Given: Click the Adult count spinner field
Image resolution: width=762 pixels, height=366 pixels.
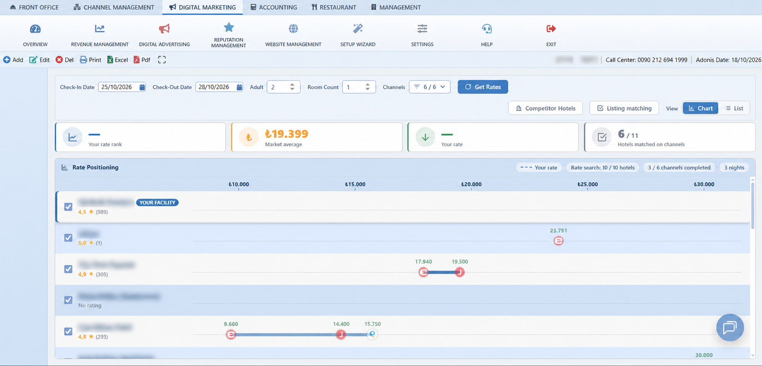Looking at the screenshot, I should (283, 87).
